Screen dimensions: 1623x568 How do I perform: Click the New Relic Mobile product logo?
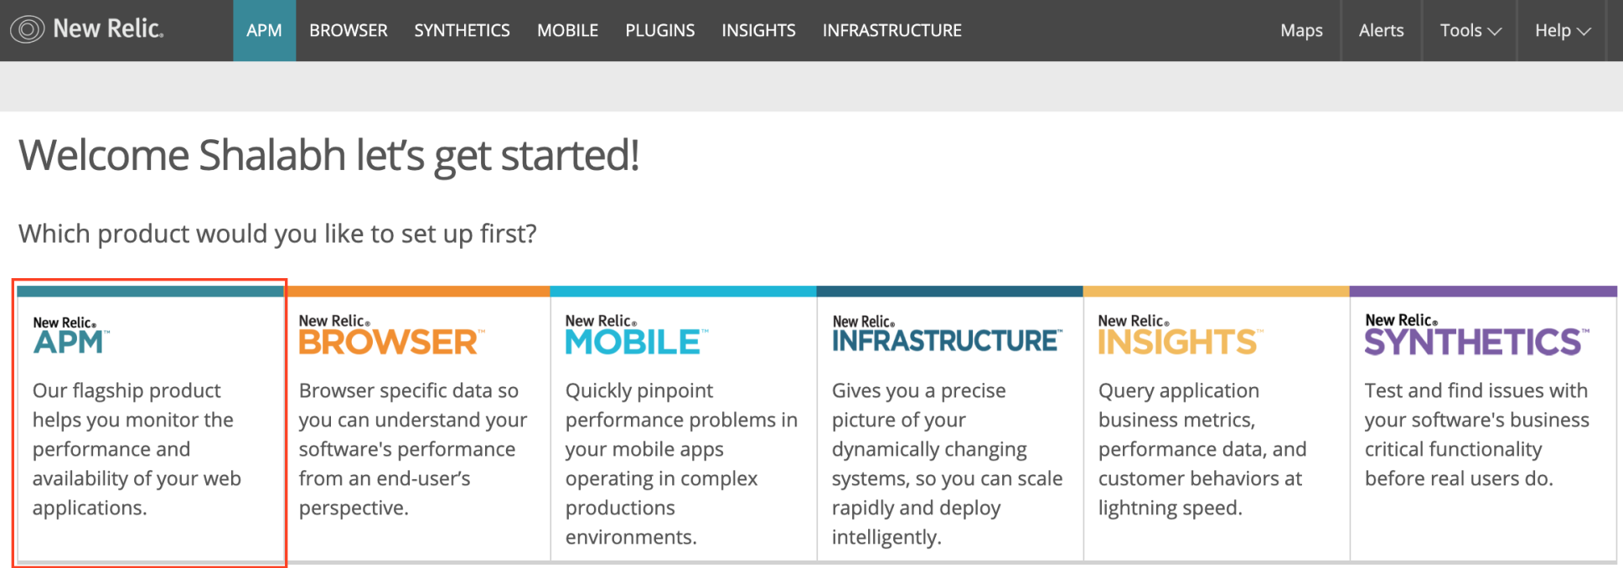click(635, 335)
